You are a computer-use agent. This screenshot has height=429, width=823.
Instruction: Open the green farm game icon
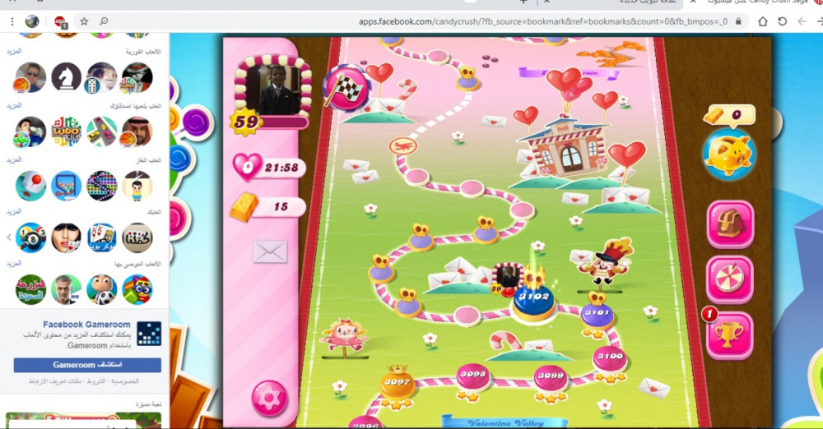(x=30, y=289)
